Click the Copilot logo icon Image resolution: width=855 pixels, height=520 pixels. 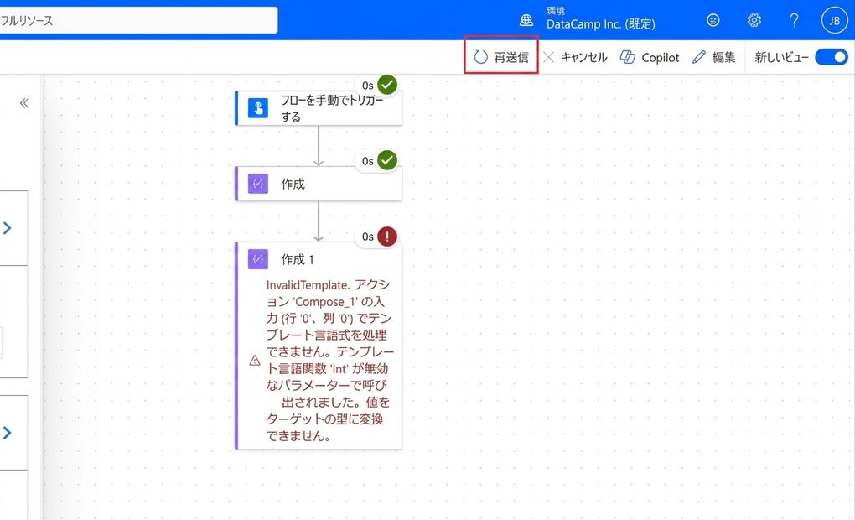click(628, 57)
